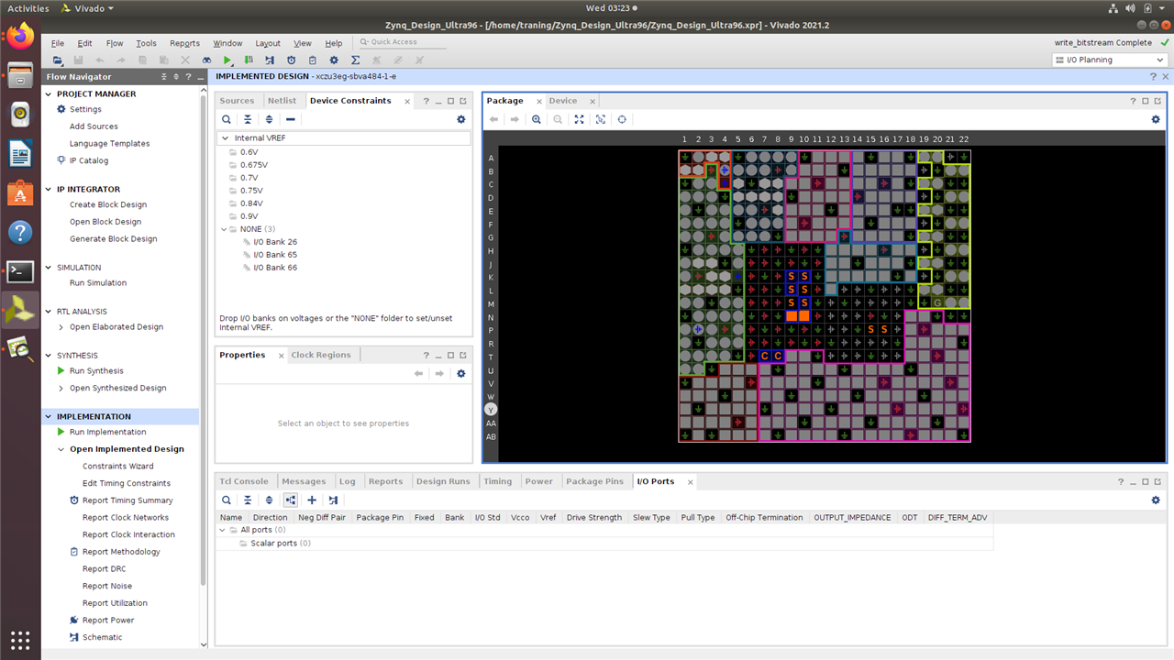Search in the I/O Ports panel
The image size is (1174, 660).
[227, 500]
